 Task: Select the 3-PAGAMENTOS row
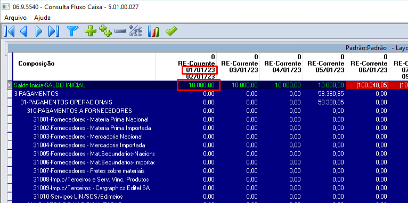click(210, 94)
